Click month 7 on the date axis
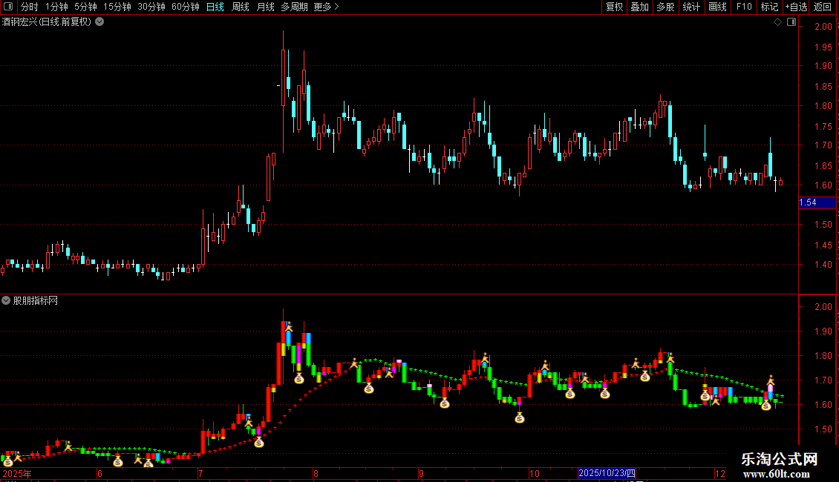The image size is (839, 482). tap(200, 473)
